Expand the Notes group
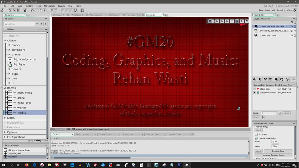Viewport: 299px width, 168px height. pos(5,118)
